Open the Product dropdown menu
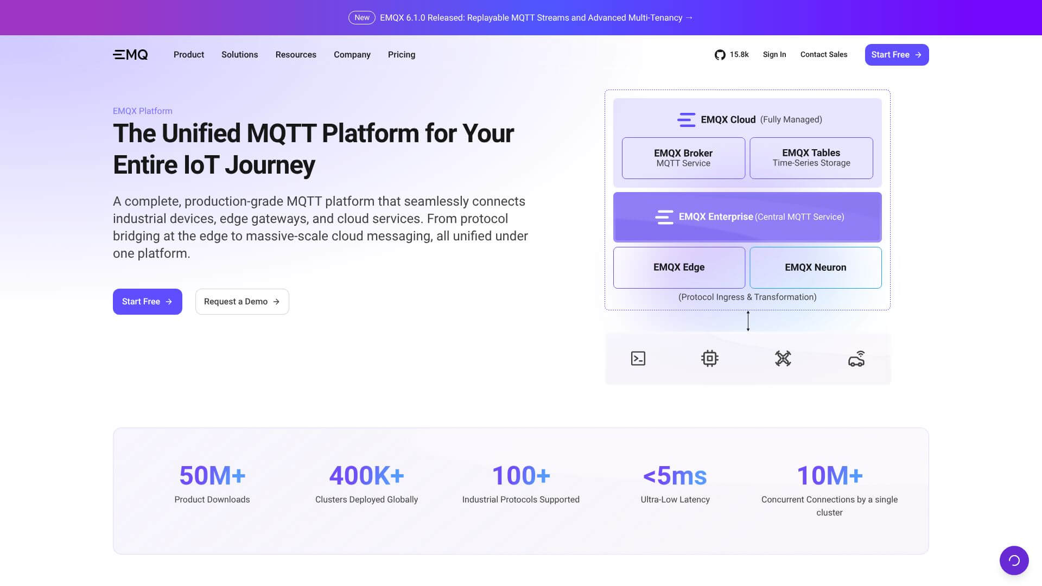This screenshot has height=586, width=1042. point(188,54)
